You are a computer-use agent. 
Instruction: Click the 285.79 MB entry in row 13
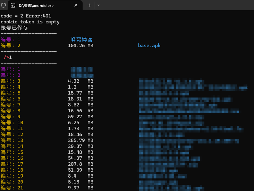80,140
